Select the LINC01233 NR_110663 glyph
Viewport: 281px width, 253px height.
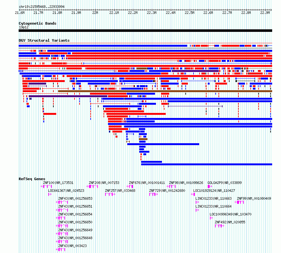197,202
